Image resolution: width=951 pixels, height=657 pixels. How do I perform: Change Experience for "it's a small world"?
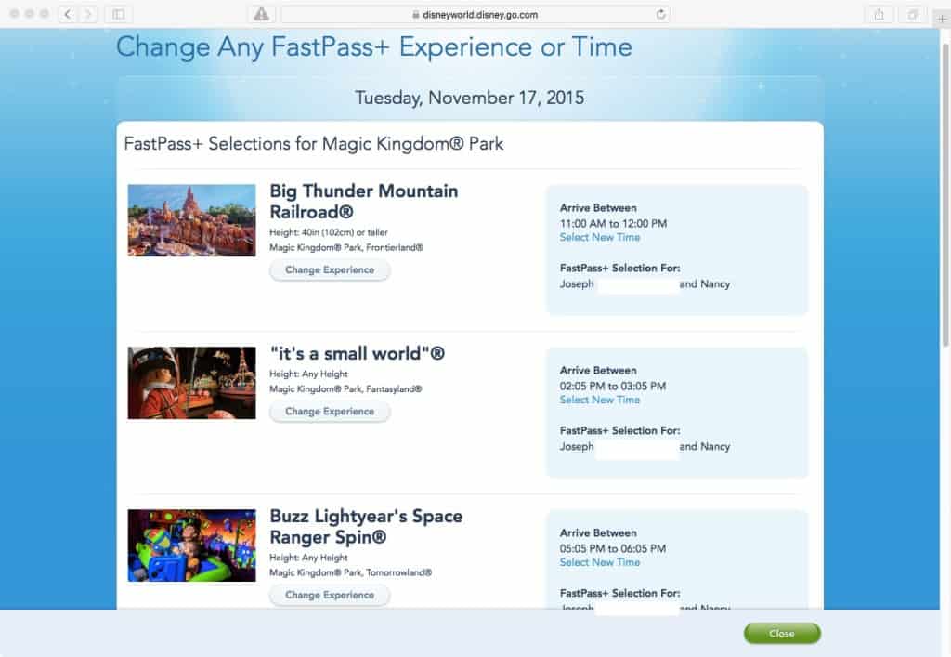click(x=330, y=412)
